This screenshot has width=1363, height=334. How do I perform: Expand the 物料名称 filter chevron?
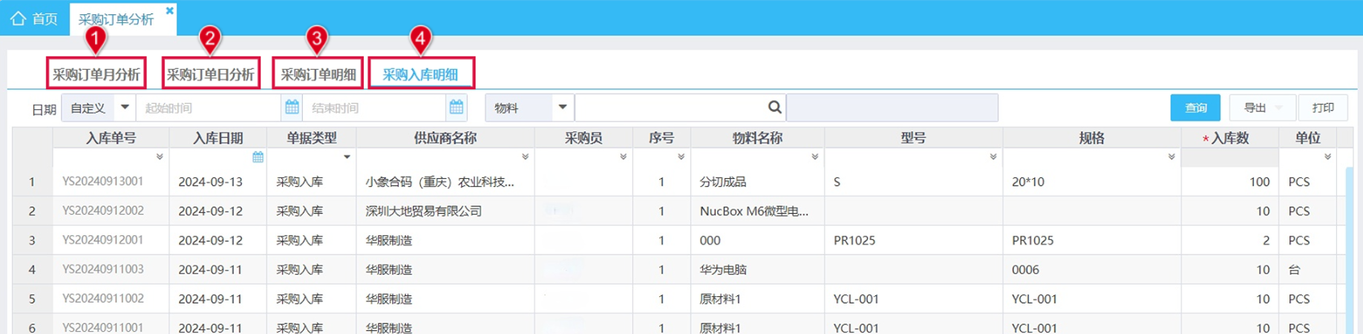point(814,157)
